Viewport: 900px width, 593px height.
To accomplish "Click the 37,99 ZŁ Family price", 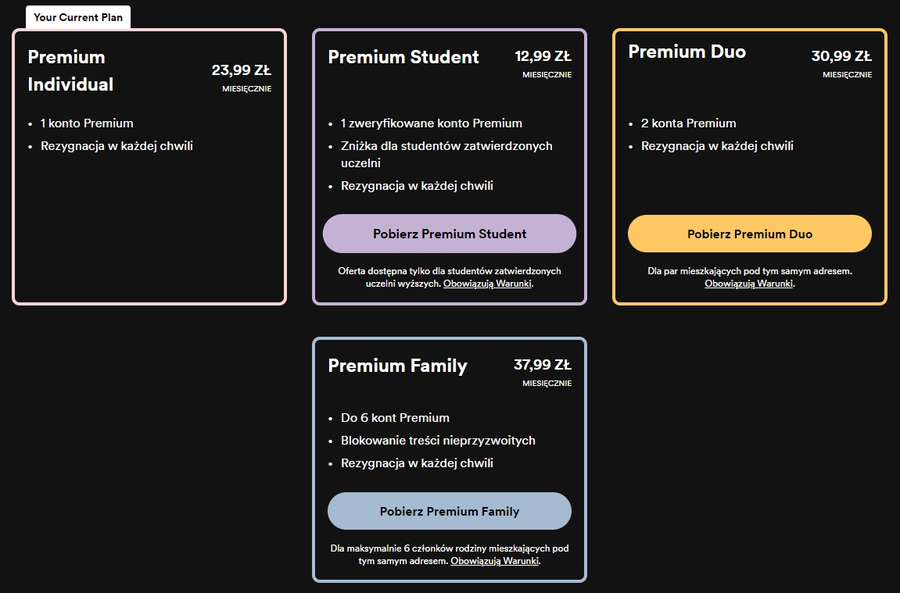I will coord(543,365).
